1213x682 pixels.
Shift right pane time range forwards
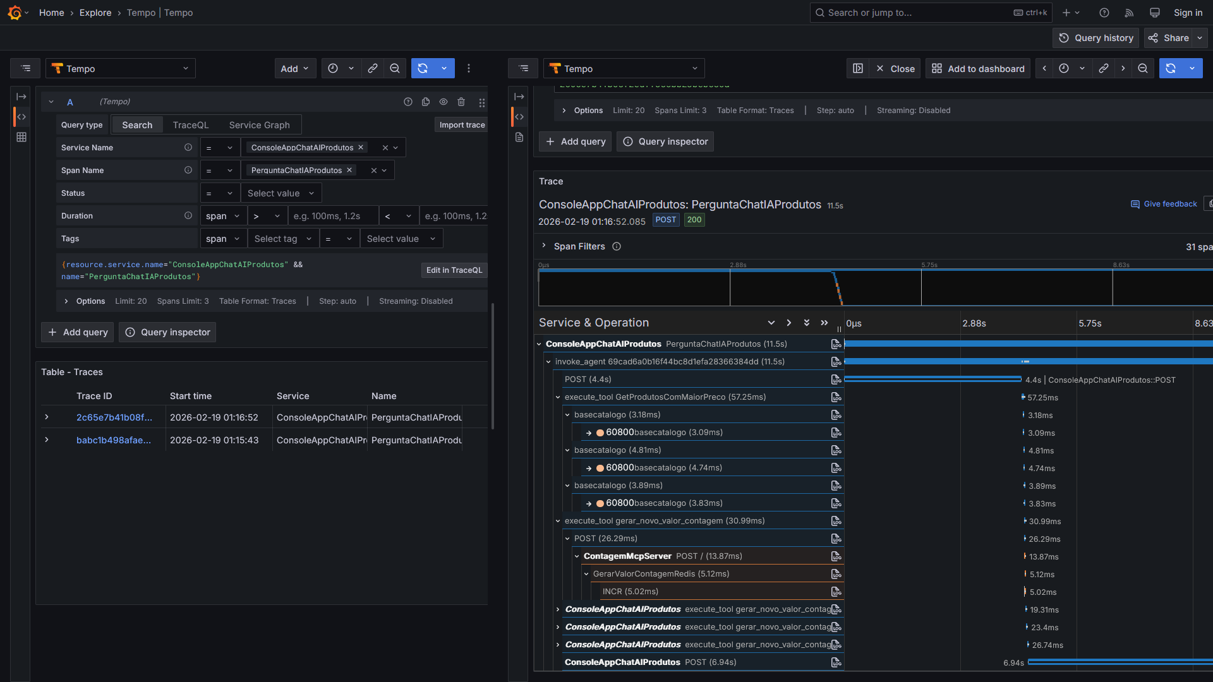pyautogui.click(x=1123, y=68)
